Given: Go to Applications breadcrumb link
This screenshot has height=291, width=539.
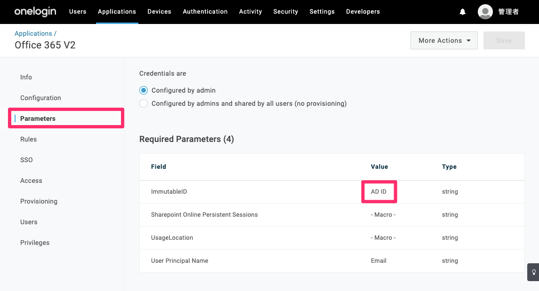Looking at the screenshot, I should pyautogui.click(x=33, y=33).
